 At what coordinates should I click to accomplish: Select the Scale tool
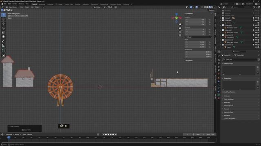coord(3,32)
